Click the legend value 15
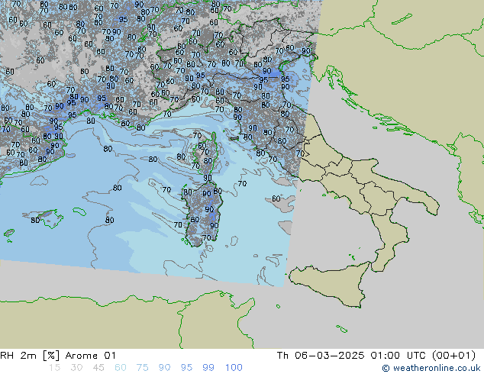Viewport: 484px width, 374px height. [54, 368]
